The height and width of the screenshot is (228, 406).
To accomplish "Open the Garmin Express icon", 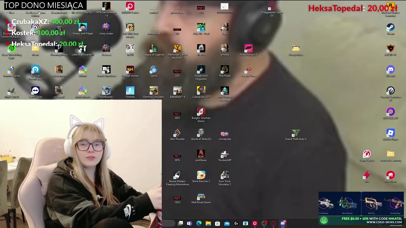I will [x=11, y=71].
